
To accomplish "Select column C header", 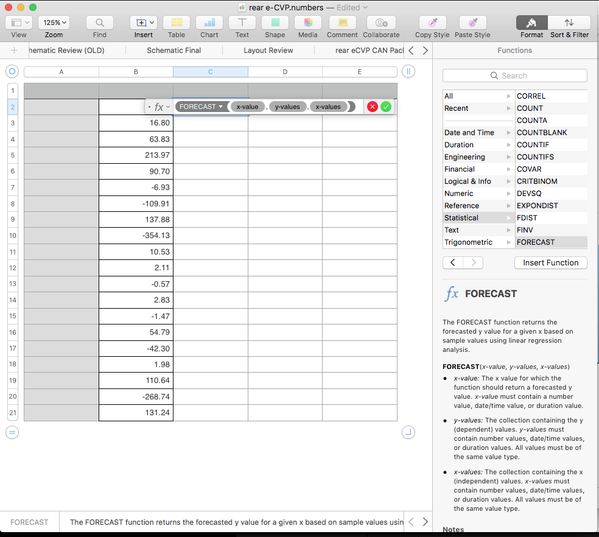I will click(x=211, y=72).
